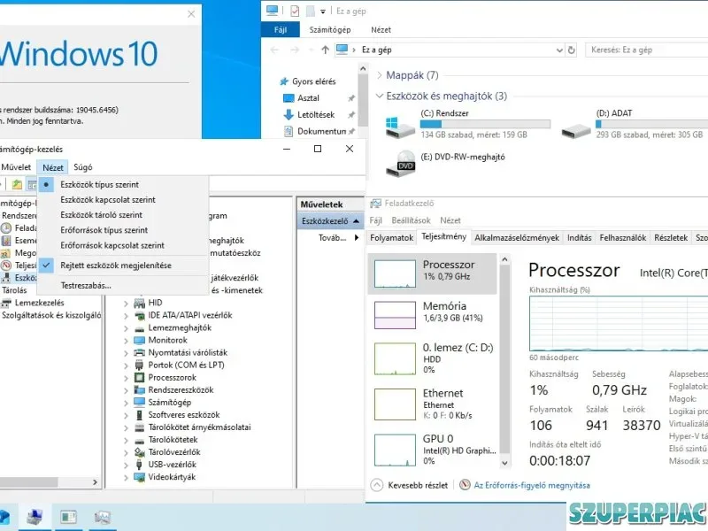Click the Keresés: Ez a gép search field
This screenshot has height=531, width=708.
pyautogui.click(x=647, y=50)
